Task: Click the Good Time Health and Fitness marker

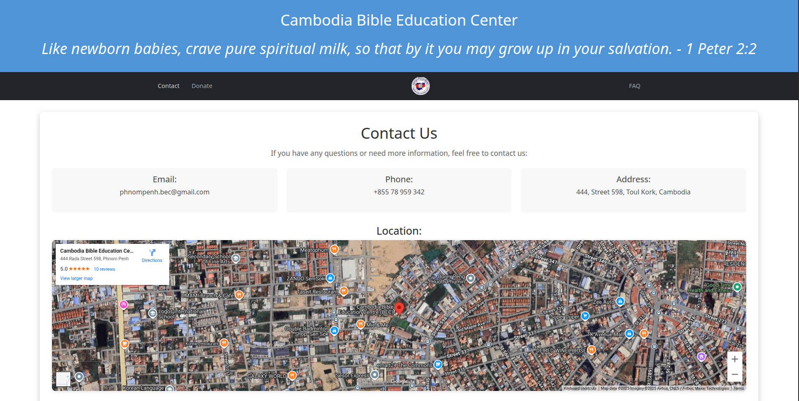Action: [x=737, y=287]
